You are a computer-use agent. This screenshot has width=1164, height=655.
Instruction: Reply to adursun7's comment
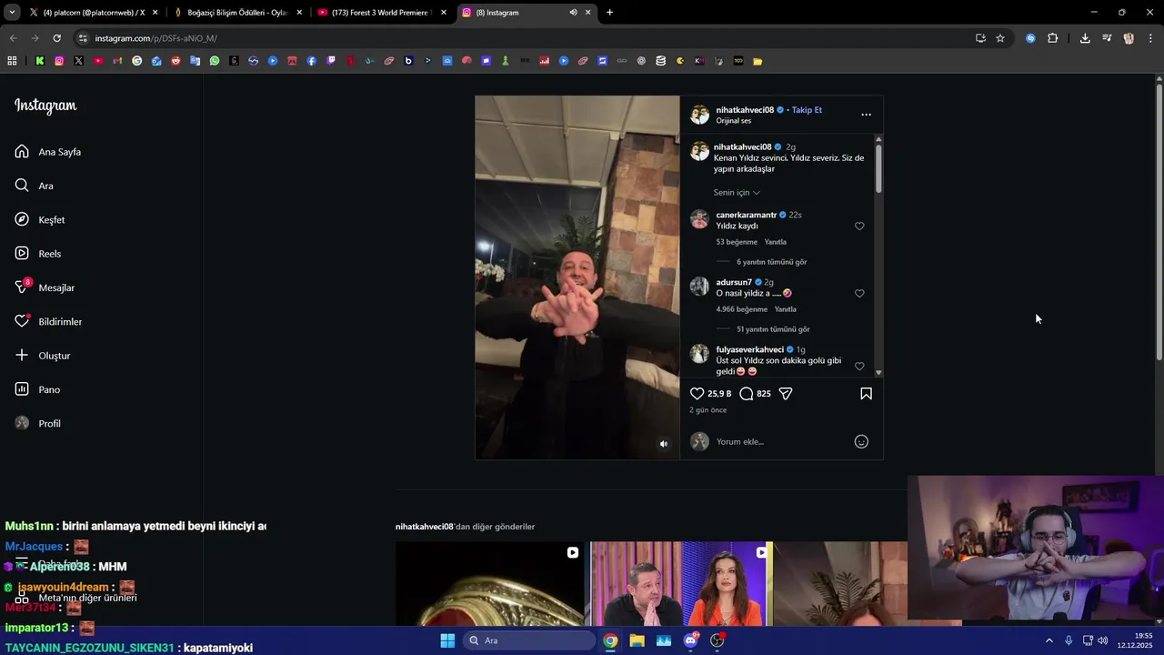[785, 309]
